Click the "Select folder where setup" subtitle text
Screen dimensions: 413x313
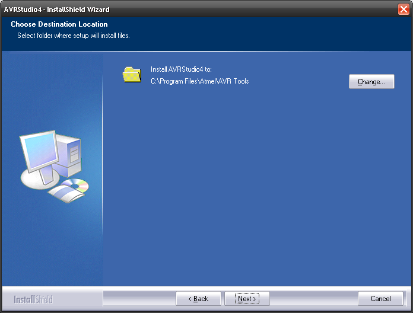tap(74, 36)
